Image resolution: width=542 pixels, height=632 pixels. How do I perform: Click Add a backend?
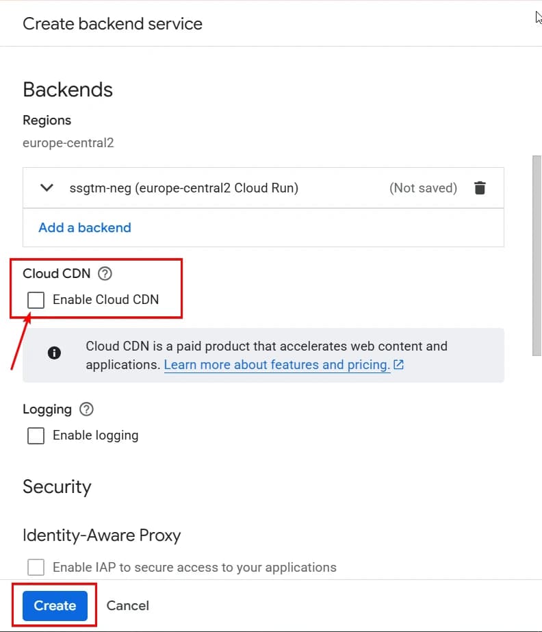tap(84, 227)
